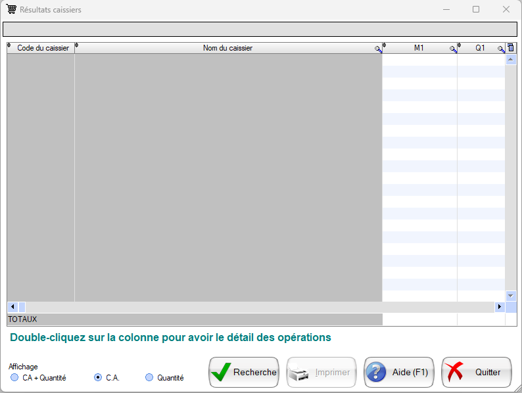Click the Recherche button
This screenshot has width=522, height=393.
[244, 372]
